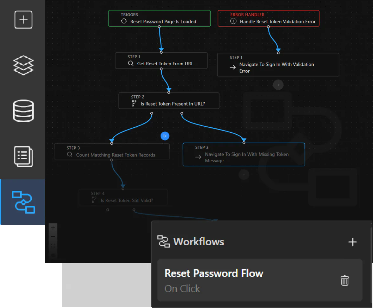Viewport: 373px width, 308px height.
Task: Delete Reset Password Flow with trash icon
Action: coord(345,280)
